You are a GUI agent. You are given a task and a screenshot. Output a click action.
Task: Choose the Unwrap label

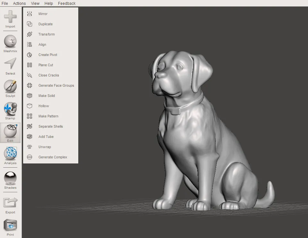pyautogui.click(x=45, y=147)
